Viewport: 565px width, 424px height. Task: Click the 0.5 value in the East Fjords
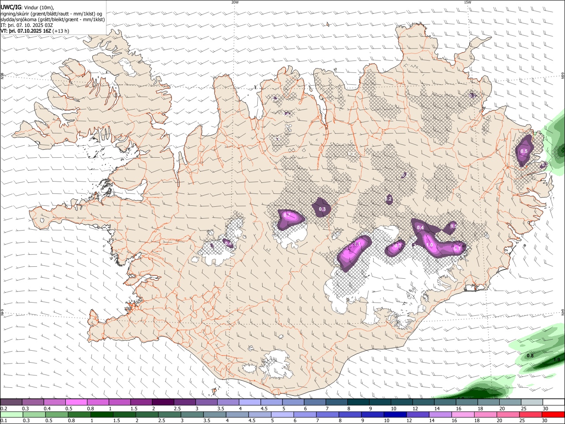pyautogui.click(x=524, y=151)
